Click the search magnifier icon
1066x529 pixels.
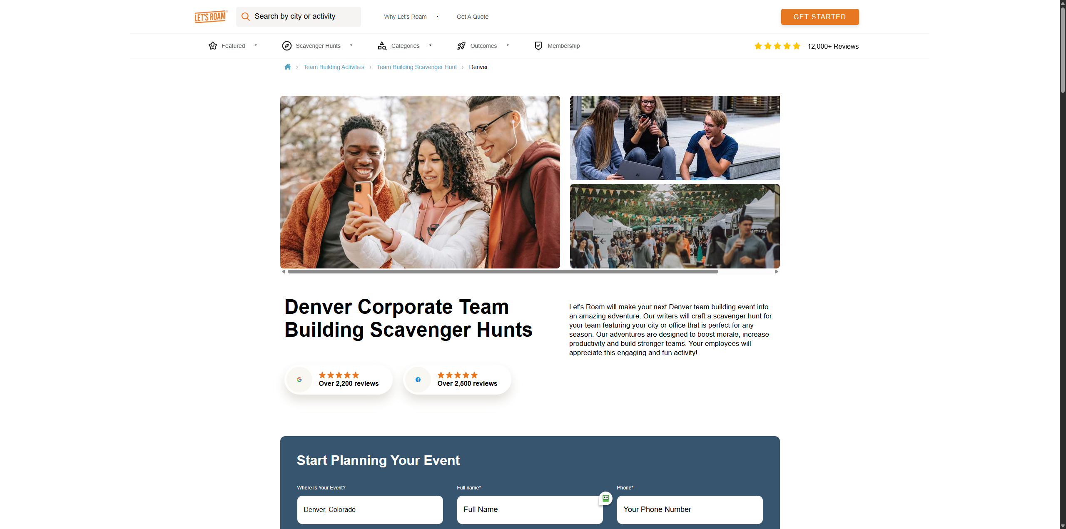[x=246, y=17]
